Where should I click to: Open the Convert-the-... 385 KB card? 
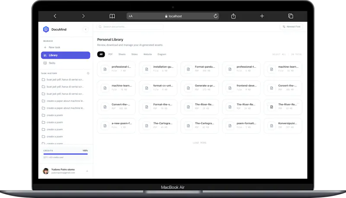coord(283,88)
